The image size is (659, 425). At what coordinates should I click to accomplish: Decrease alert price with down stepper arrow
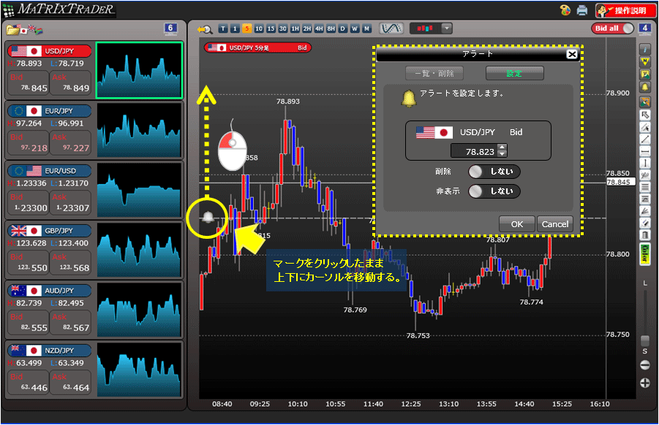[502, 153]
